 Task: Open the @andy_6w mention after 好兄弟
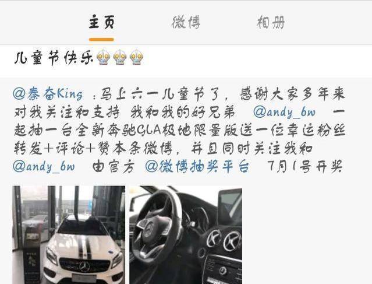tap(284, 112)
